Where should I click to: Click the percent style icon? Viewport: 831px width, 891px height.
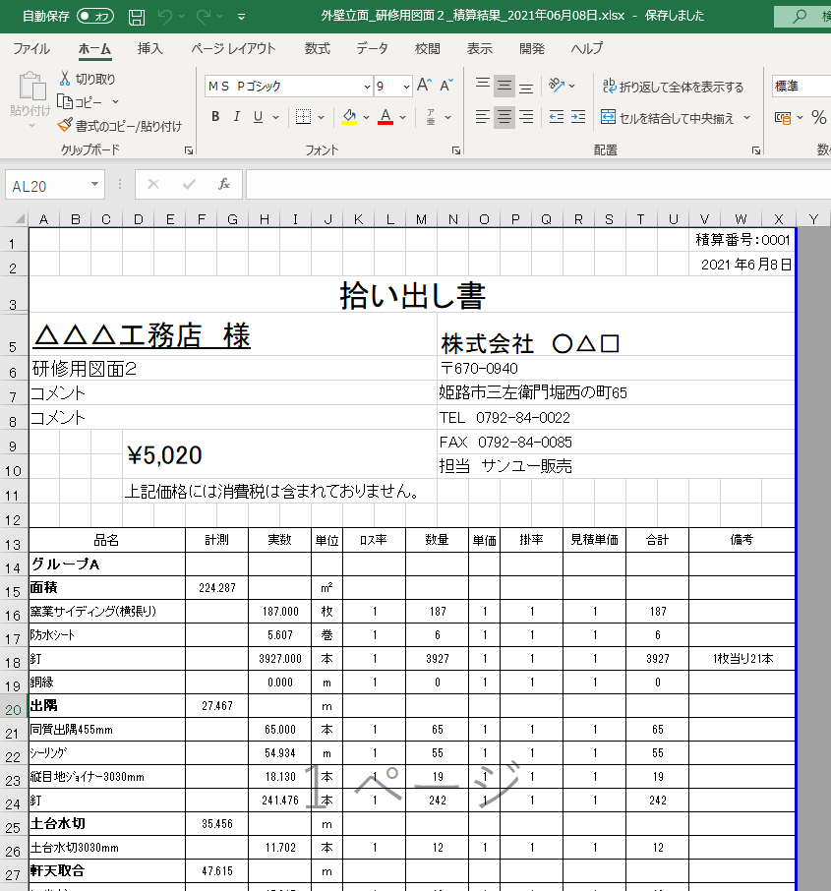[x=819, y=118]
